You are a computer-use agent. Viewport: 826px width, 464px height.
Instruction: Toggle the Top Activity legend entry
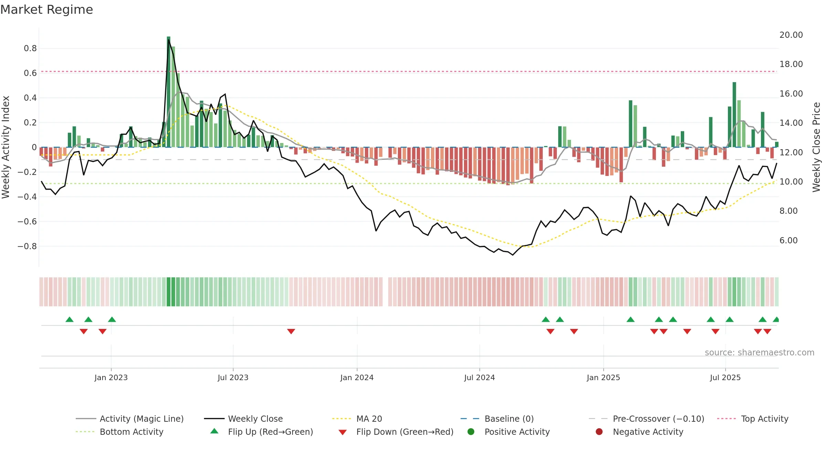click(753, 419)
